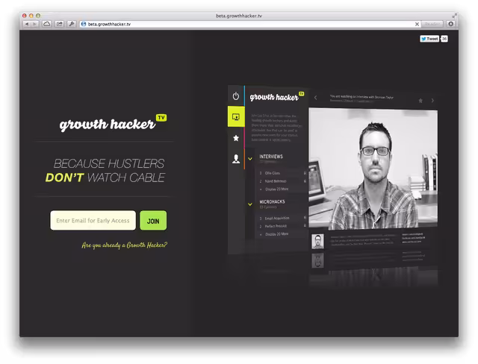
Task: Click the grayed-out Reader button
Action: click(432, 24)
